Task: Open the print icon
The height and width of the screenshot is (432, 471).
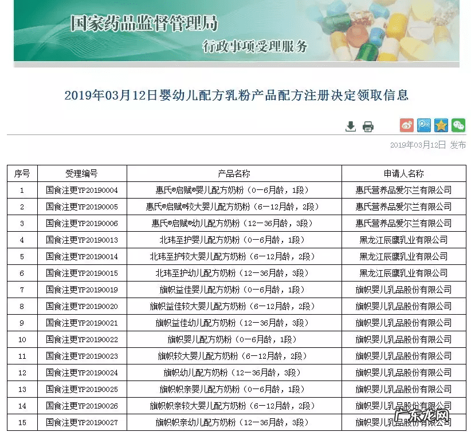Action: coord(368,125)
